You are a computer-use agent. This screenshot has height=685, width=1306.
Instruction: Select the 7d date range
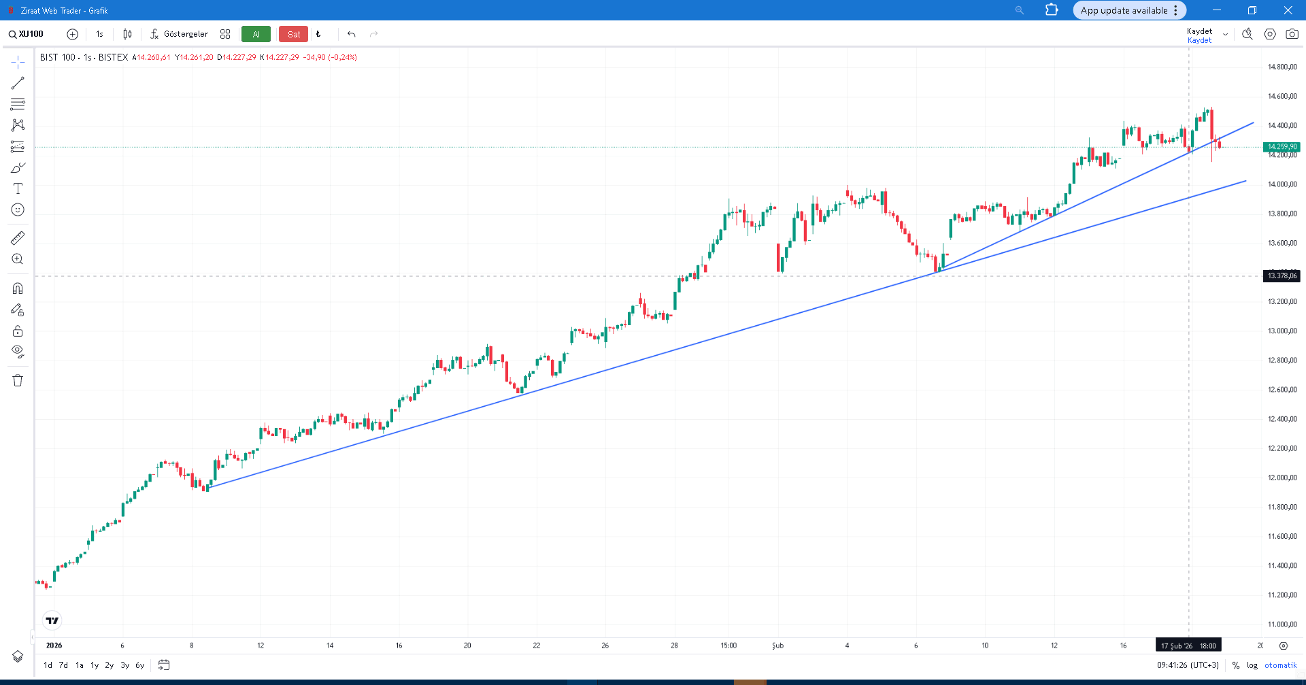pos(63,665)
